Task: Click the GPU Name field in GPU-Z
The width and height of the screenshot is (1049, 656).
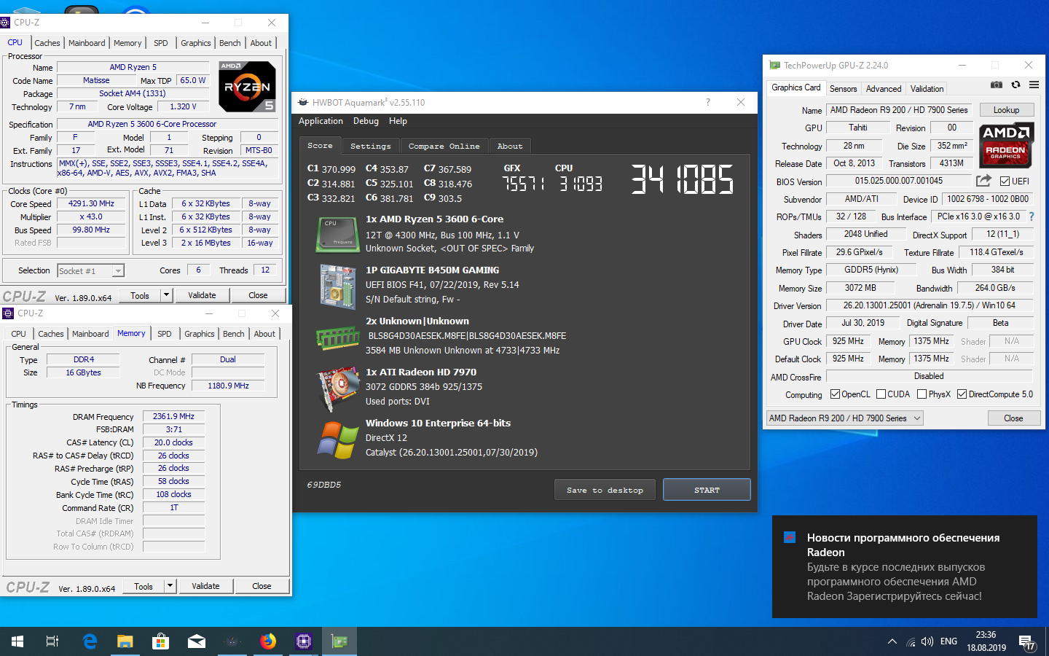Action: tap(899, 110)
